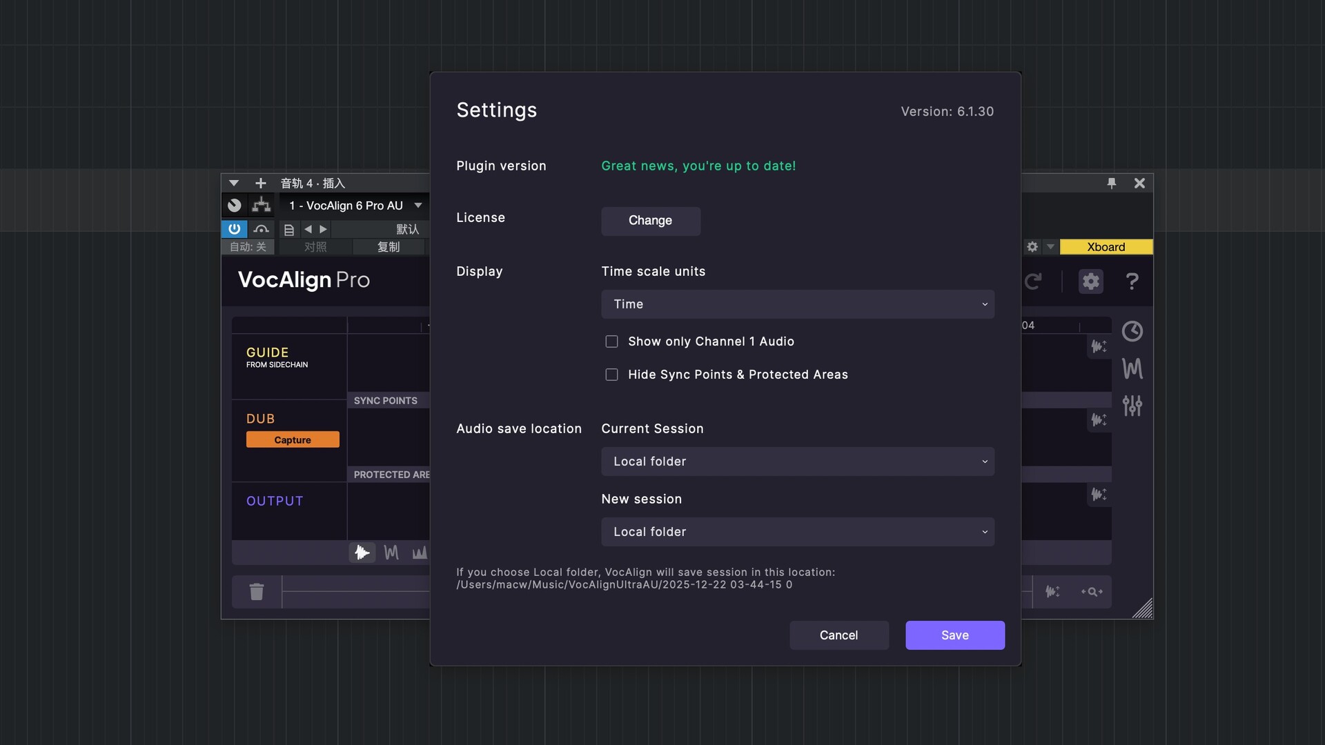Click the trash delete icon
The height and width of the screenshot is (745, 1325).
pyautogui.click(x=257, y=592)
